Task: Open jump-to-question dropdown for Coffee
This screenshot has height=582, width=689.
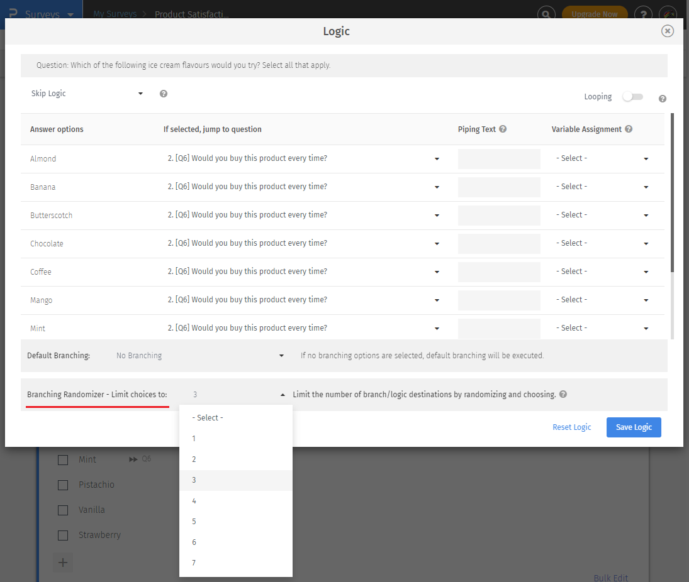Action: point(303,272)
